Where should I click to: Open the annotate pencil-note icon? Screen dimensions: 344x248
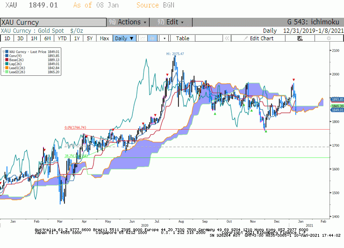click(300, 38)
